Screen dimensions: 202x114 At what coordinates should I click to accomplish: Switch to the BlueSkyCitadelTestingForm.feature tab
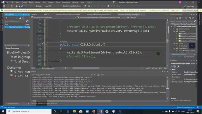click(68, 15)
